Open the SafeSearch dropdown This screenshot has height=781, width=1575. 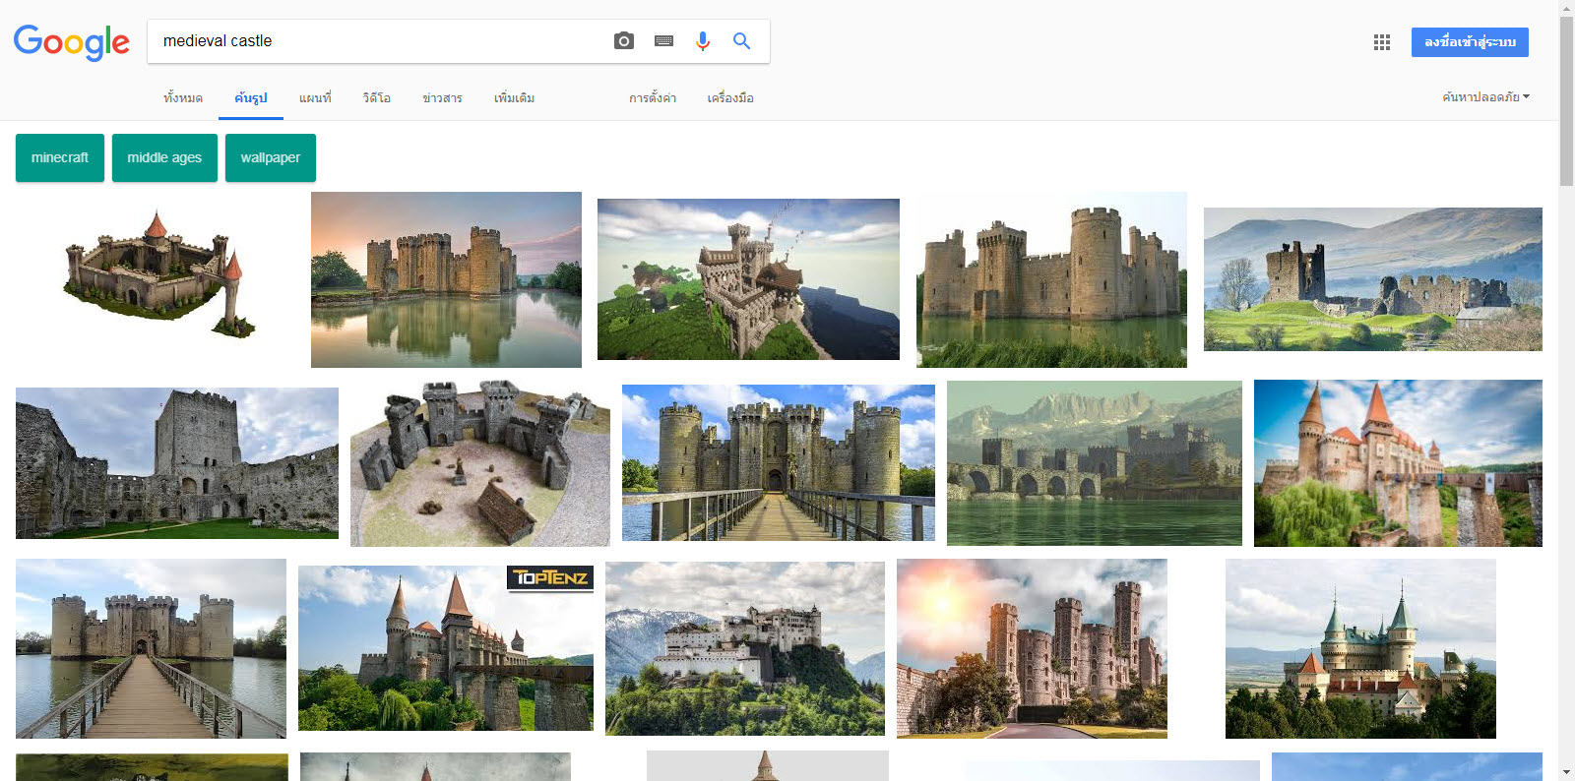coord(1485,97)
